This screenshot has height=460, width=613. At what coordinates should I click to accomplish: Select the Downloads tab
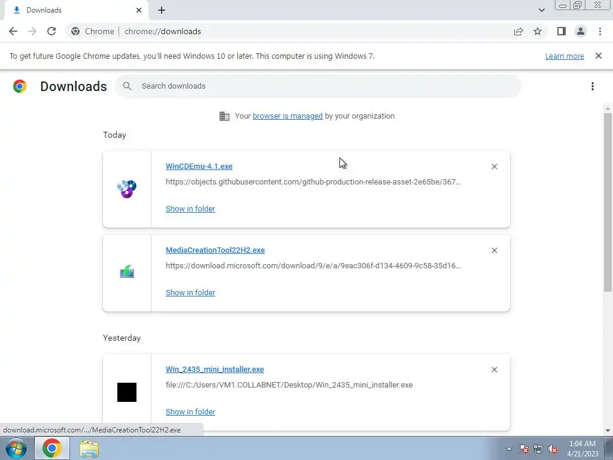coord(76,10)
